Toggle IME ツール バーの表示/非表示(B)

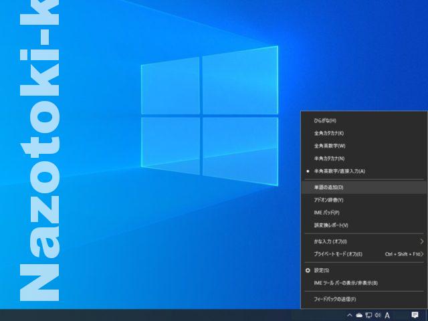[346, 283]
